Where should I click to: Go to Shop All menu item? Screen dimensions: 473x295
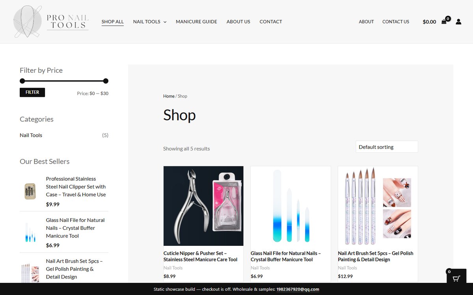point(113,22)
